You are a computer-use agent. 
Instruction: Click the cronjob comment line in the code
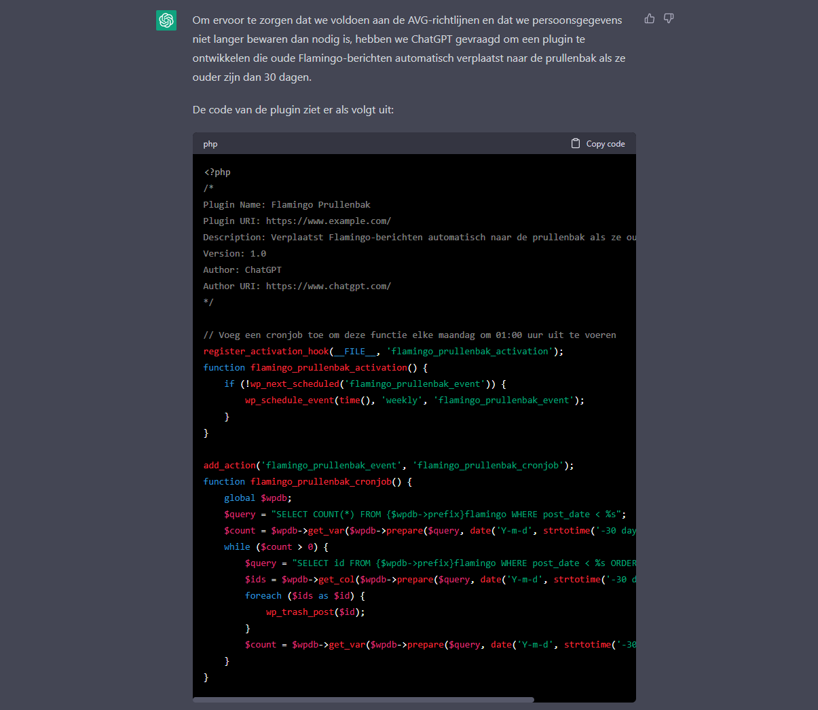coord(409,335)
